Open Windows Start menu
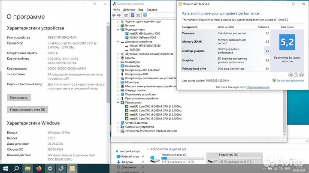 coord(5,168)
